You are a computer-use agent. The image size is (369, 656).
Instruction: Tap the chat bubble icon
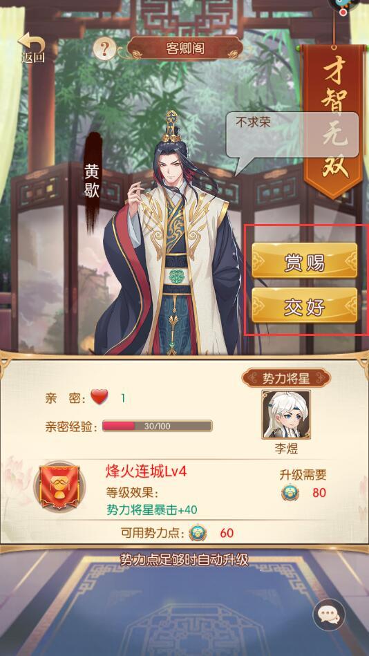pyautogui.click(x=329, y=615)
